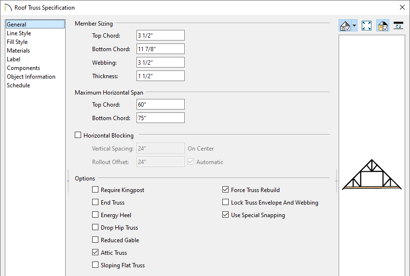Click the Maximum Span Top Chord field
Image resolution: width=410 pixels, height=276 pixels.
pyautogui.click(x=161, y=104)
